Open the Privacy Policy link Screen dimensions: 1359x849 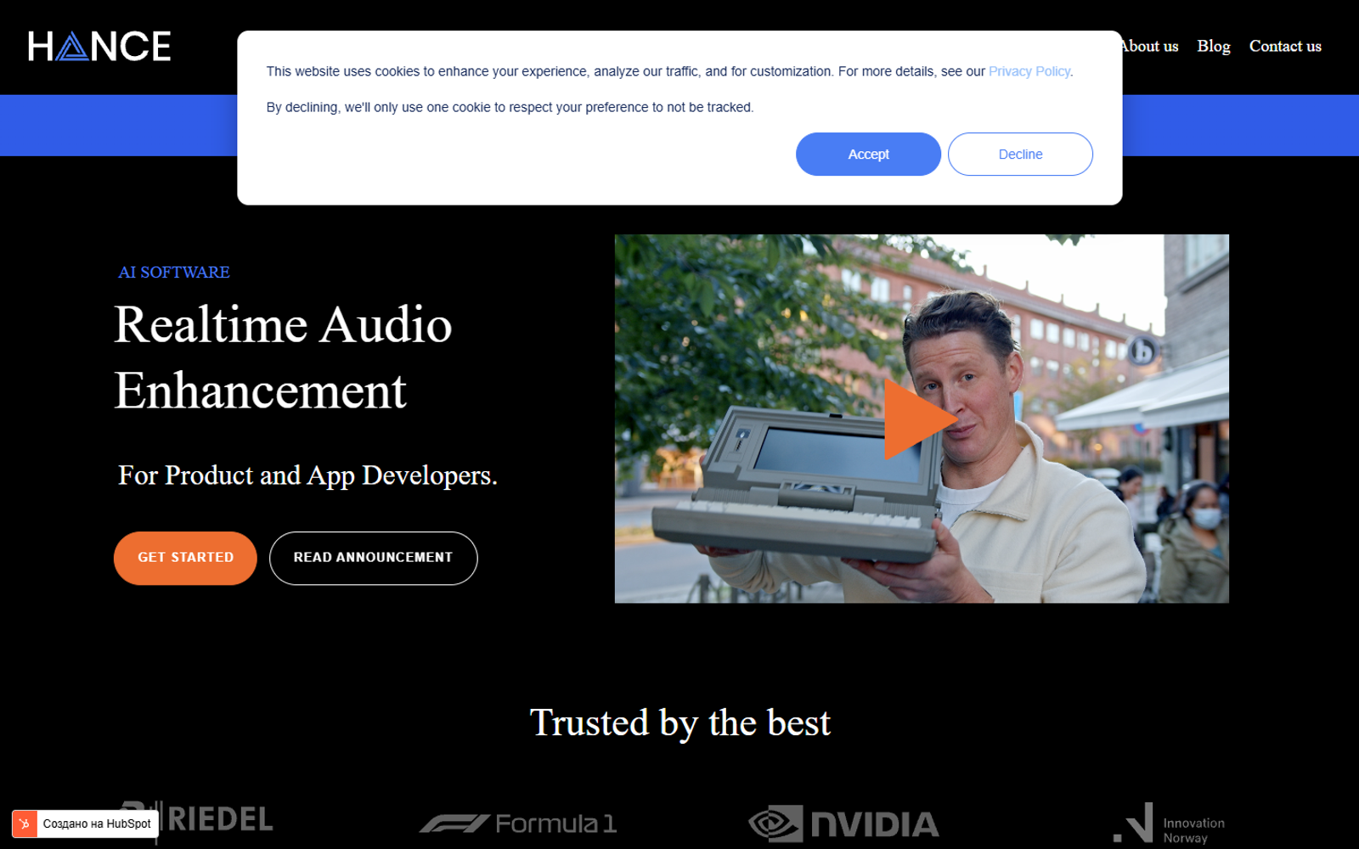click(x=1029, y=71)
